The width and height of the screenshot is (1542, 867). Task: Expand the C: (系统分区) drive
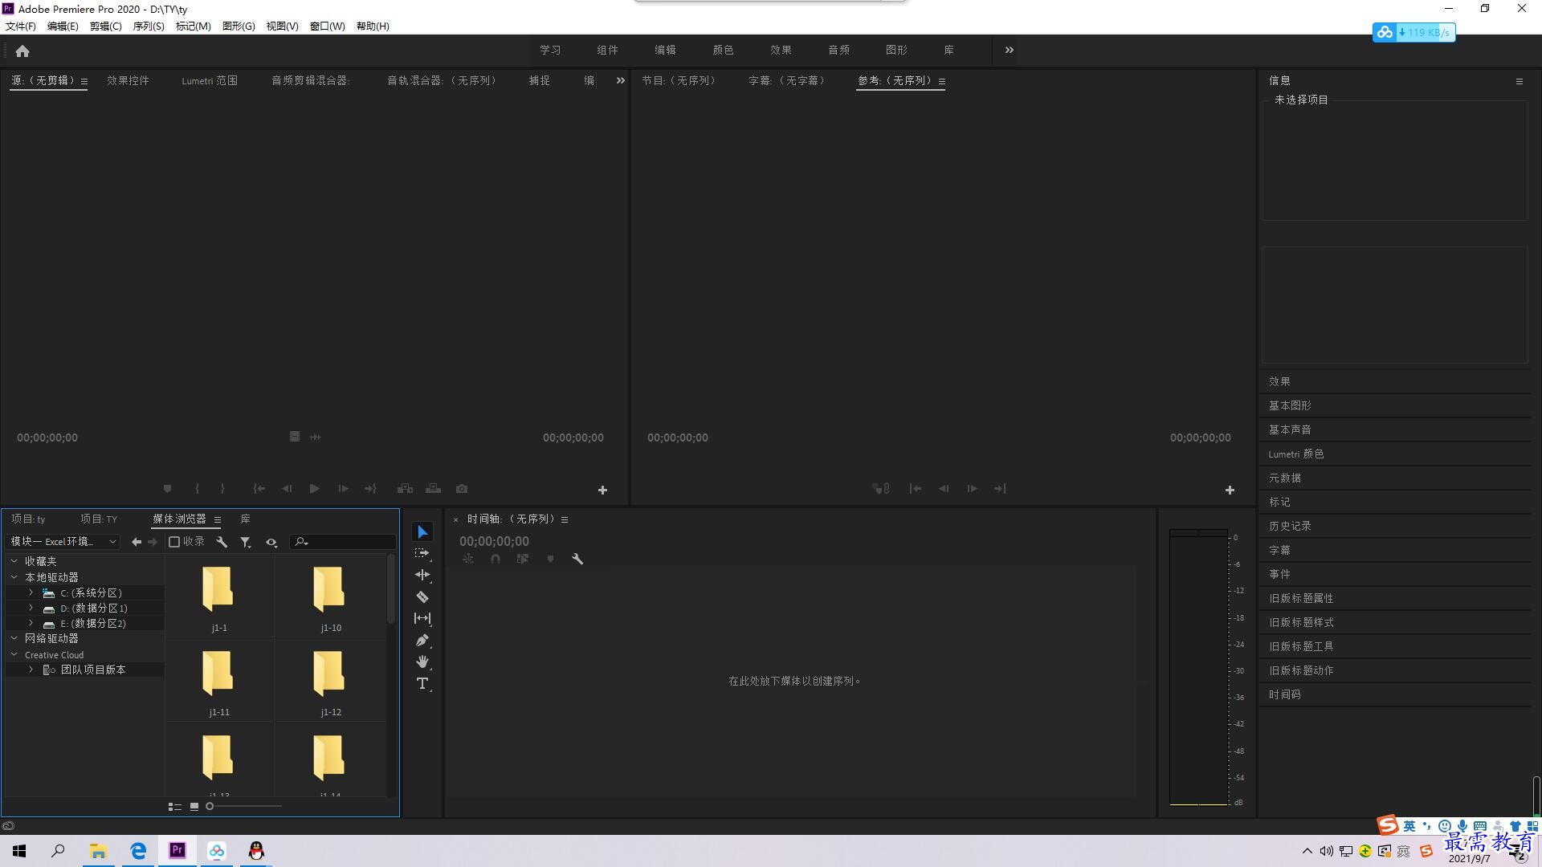31,592
